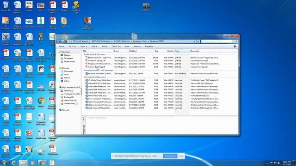This screenshot has height=166, width=296.
Task: Open the vertical Properties tab of the lower pane
Action: (84, 129)
